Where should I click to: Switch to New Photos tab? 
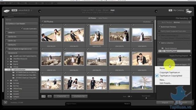point(103,18)
